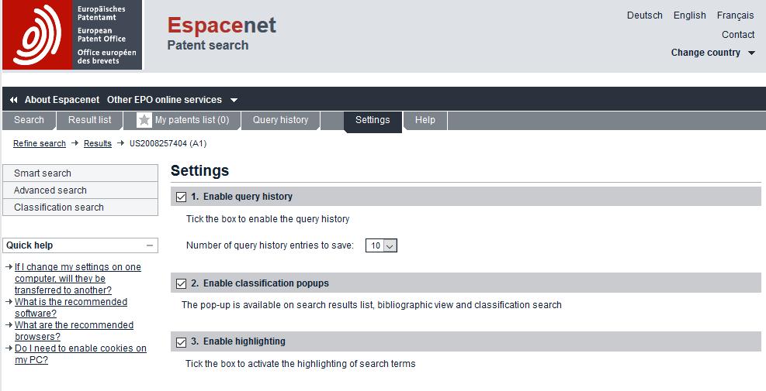Viewport: 766px width, 391px height.
Task: Open Classification search in the sidebar
Action: (x=80, y=208)
